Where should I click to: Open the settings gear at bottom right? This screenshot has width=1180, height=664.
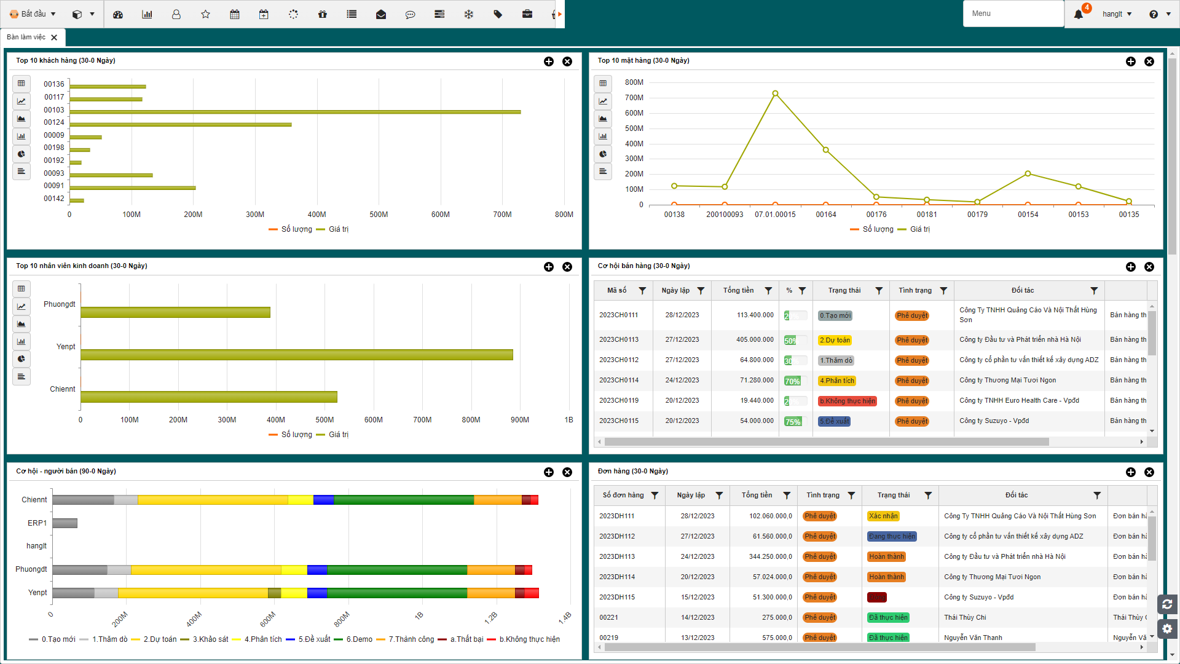coord(1167,628)
